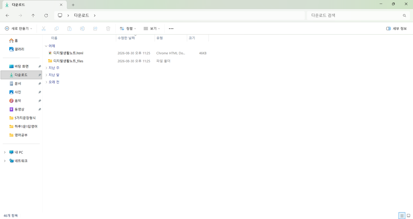Screen dimensions: 413x219
Task: Click 다운로드 in the address bar path
Action: tap(81, 16)
